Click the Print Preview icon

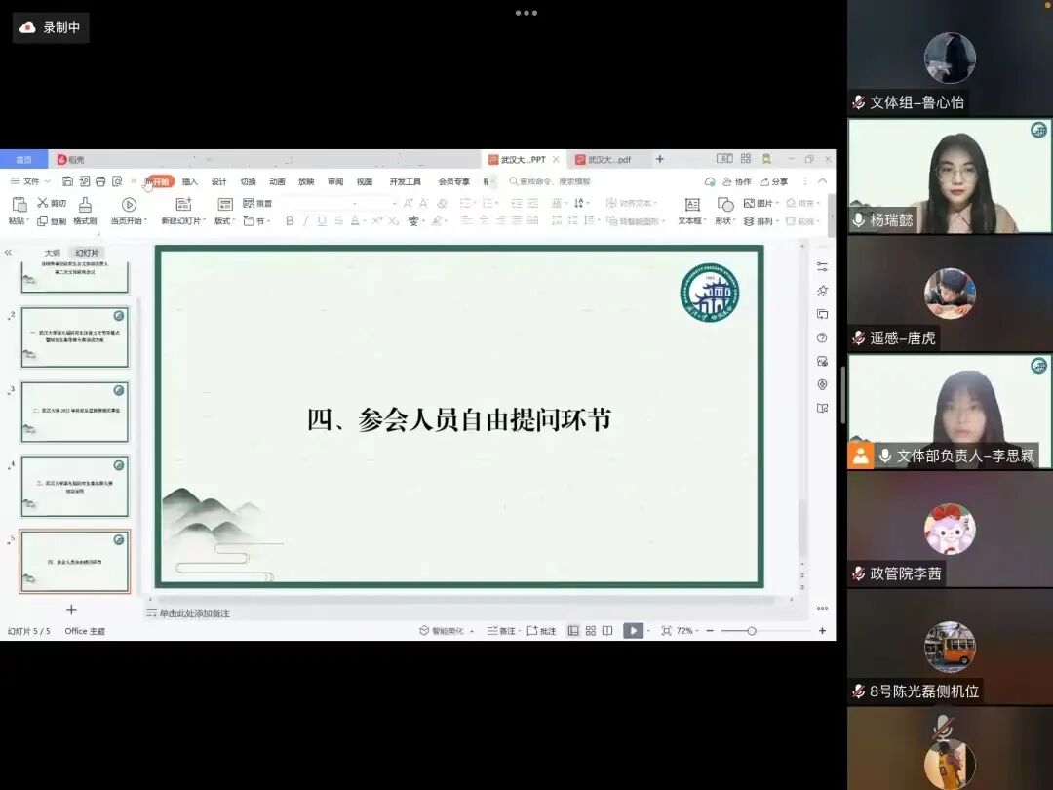coord(117,181)
